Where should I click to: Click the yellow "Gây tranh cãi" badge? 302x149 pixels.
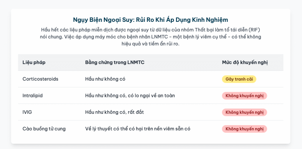point(239,79)
